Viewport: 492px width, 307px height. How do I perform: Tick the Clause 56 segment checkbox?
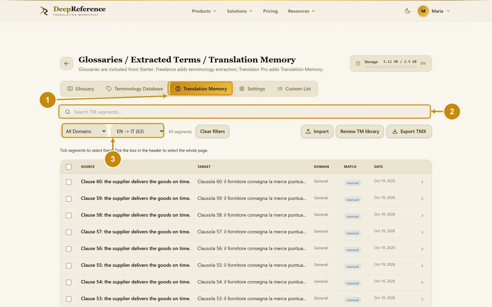pos(69,249)
